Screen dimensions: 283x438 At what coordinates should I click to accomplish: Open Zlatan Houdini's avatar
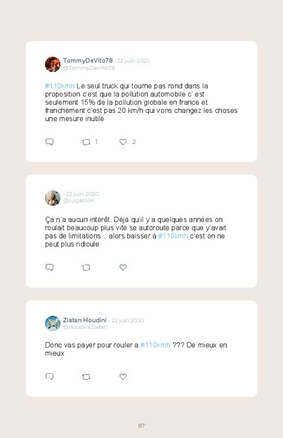tap(53, 323)
